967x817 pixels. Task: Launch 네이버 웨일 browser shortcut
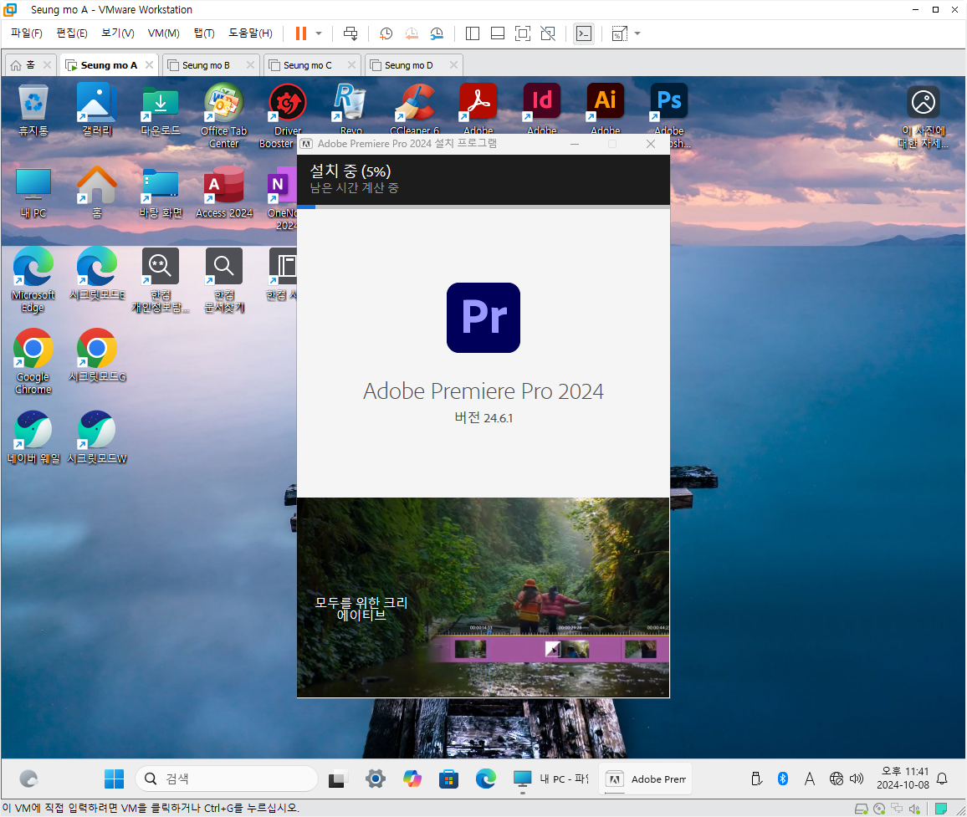33,437
